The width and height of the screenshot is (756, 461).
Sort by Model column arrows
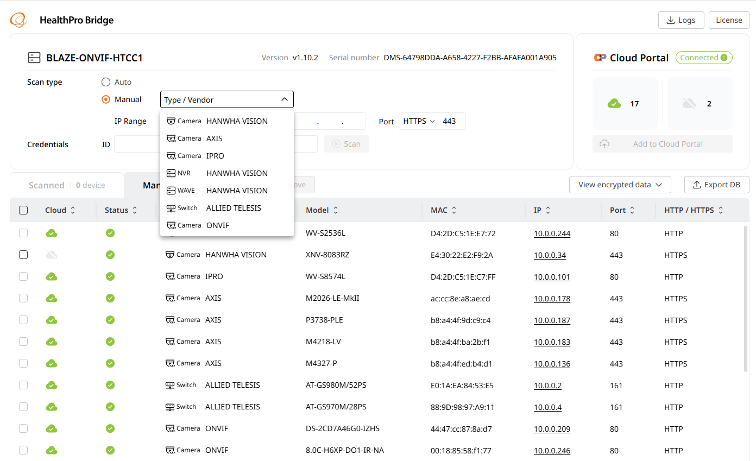pyautogui.click(x=336, y=210)
